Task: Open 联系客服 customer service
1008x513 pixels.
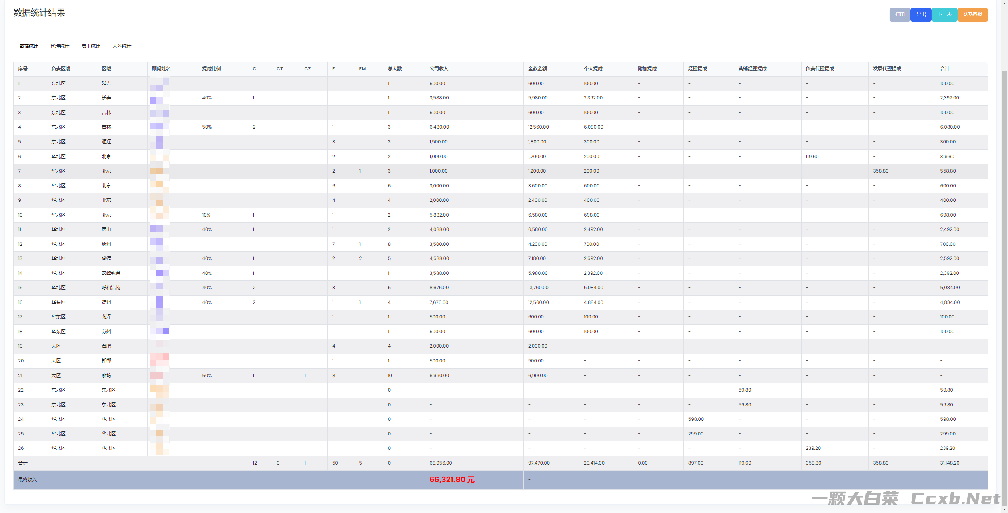Action: [972, 14]
